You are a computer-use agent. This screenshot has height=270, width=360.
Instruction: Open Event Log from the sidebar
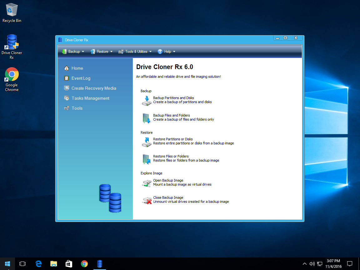[81, 78]
